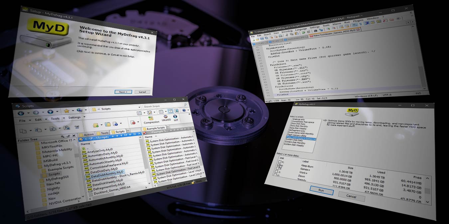The height and width of the screenshot is (224, 449).
Task: Open the Scripts address bar dropdown
Action: point(139,107)
